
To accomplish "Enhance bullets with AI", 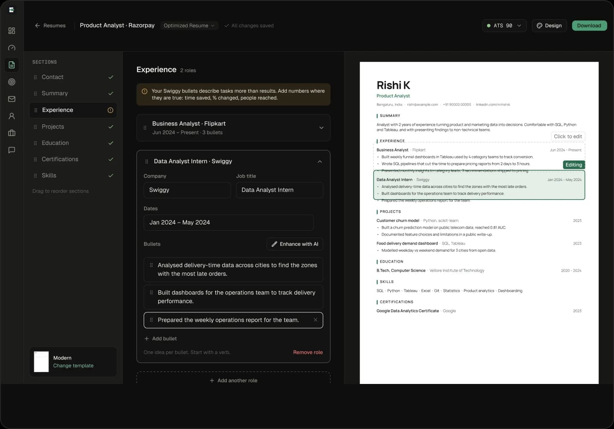I will click(295, 244).
